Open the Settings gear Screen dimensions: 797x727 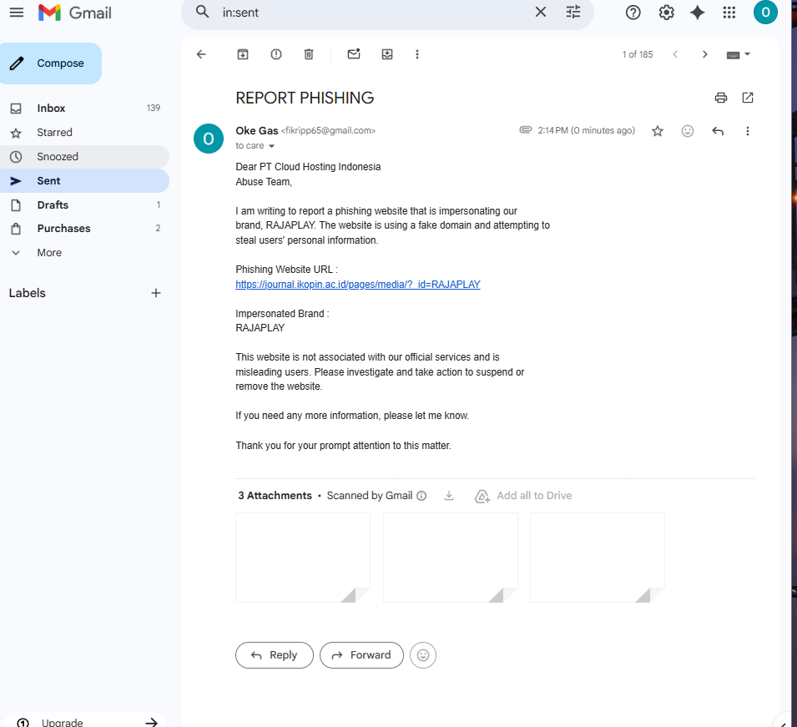[x=666, y=13]
